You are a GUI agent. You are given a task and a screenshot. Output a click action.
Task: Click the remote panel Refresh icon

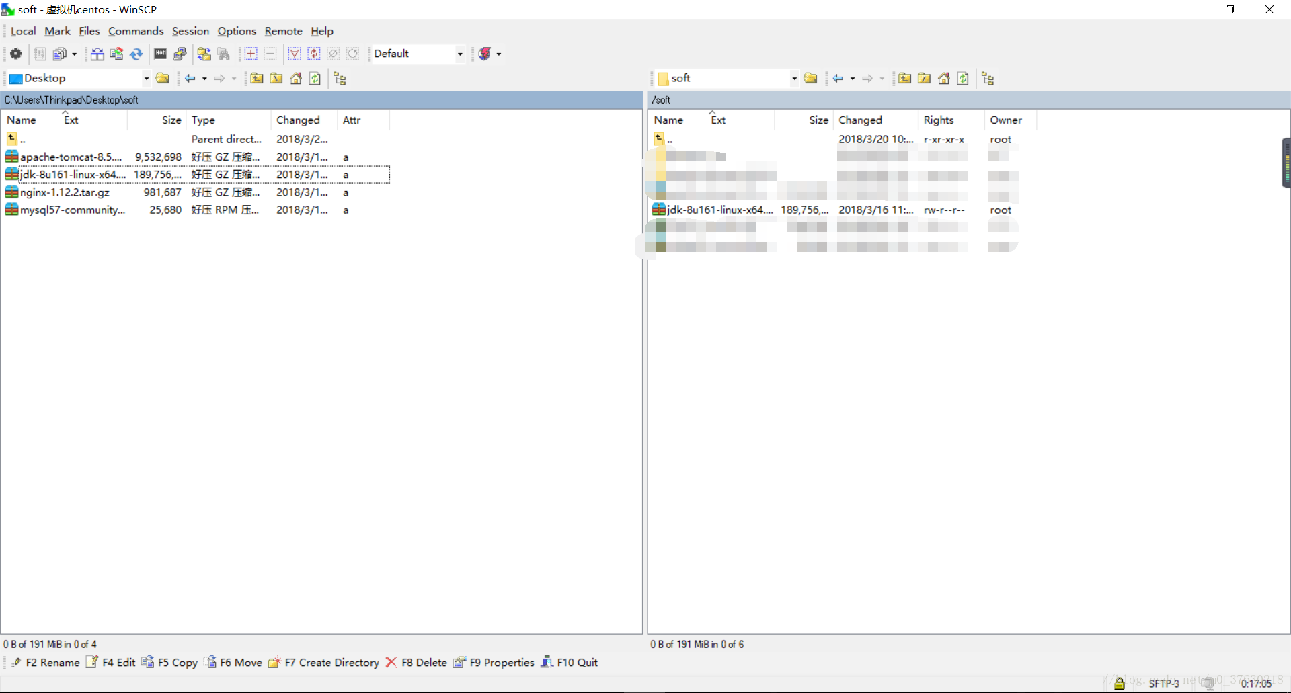[x=964, y=79]
